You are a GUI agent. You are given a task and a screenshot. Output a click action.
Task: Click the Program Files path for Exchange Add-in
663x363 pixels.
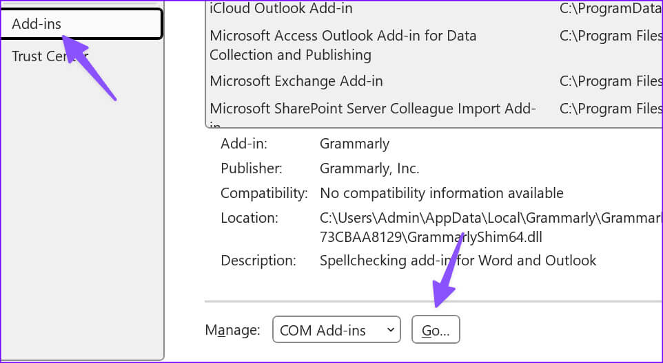611,81
